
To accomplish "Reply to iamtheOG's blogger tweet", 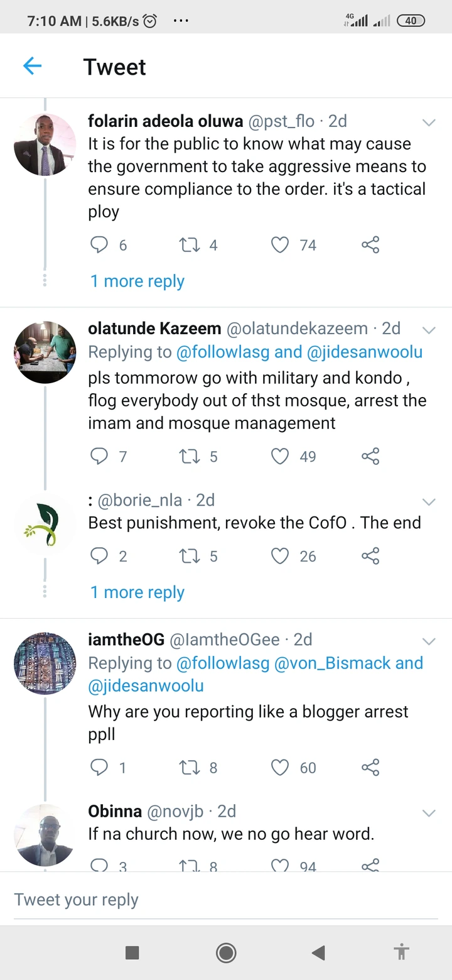I will click(99, 767).
